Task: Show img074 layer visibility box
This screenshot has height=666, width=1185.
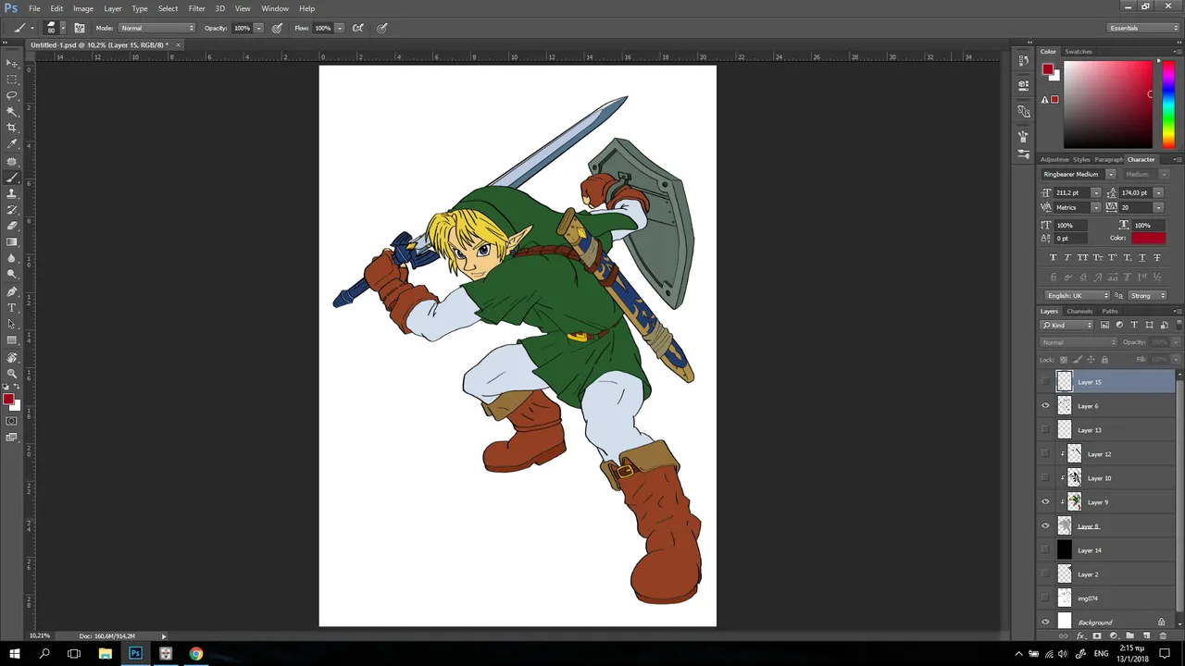Action: 1046,598
